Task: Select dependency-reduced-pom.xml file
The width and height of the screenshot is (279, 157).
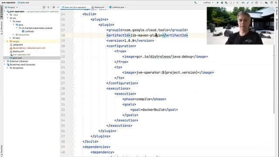Action: pyautogui.click(x=29, y=48)
